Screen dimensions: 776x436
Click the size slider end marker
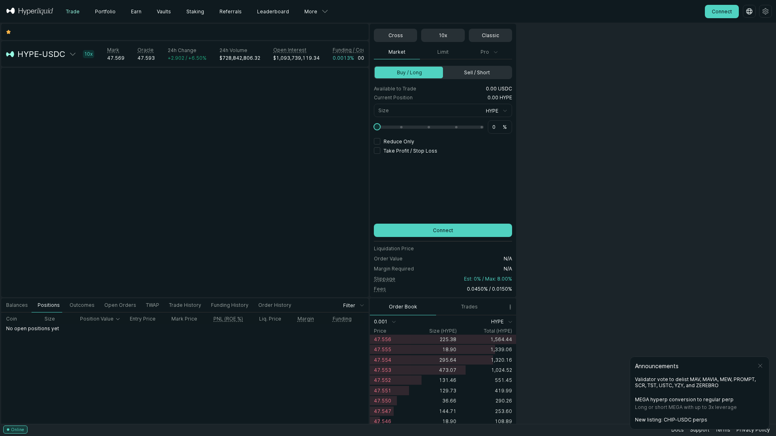pyautogui.click(x=482, y=127)
